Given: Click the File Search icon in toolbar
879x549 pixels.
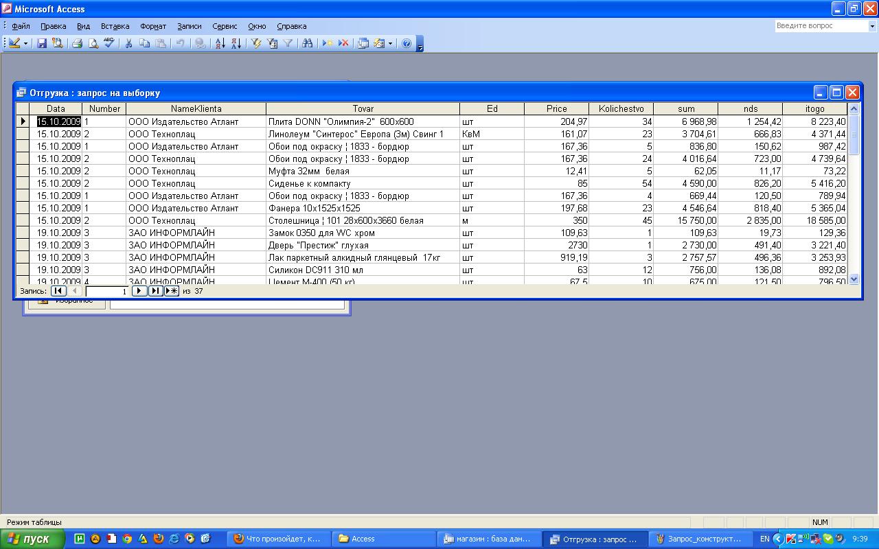Looking at the screenshot, I should pyautogui.click(x=57, y=43).
